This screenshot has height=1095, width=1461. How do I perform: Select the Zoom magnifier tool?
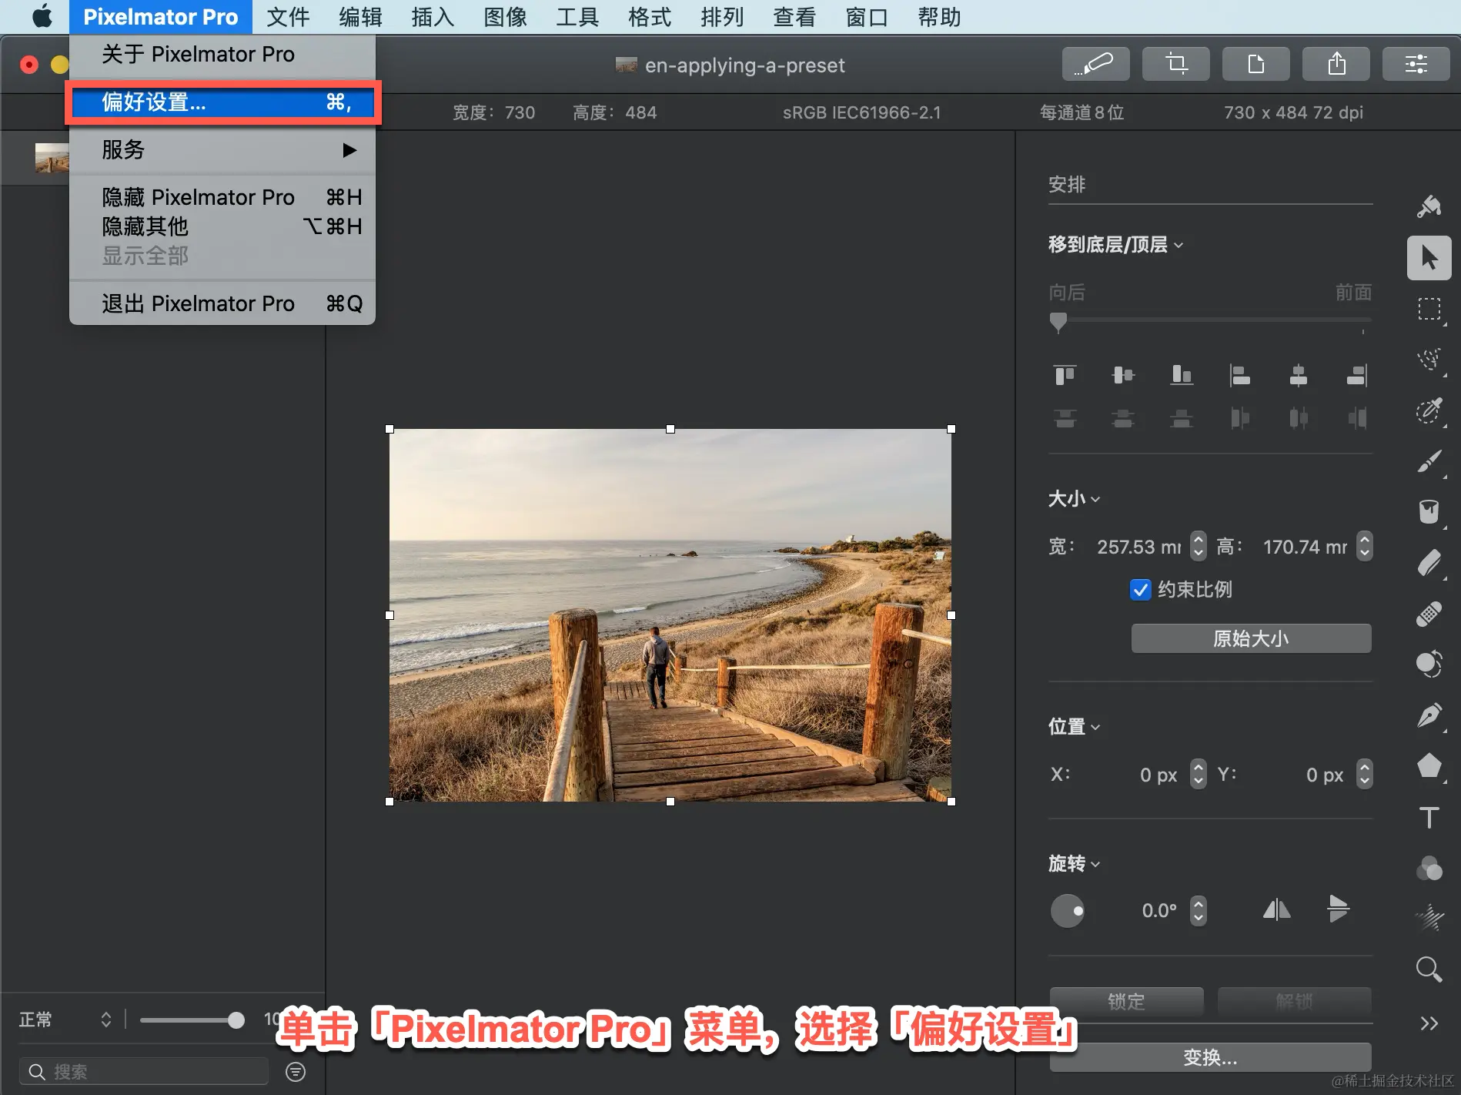pos(1429,969)
